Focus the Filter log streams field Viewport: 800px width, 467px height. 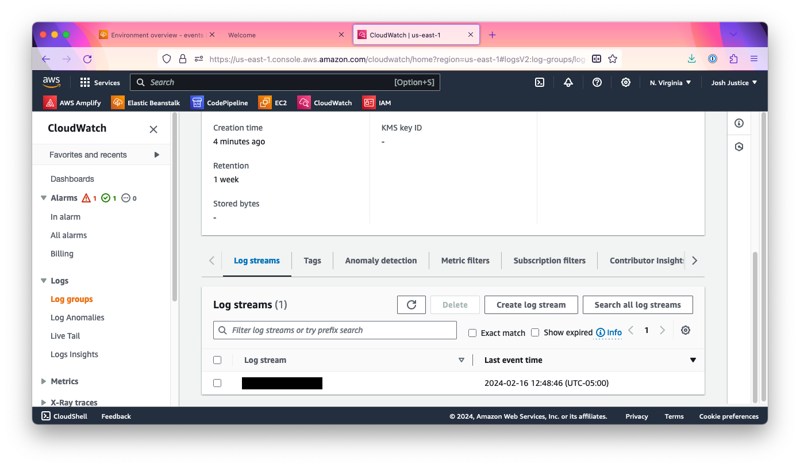click(x=335, y=330)
